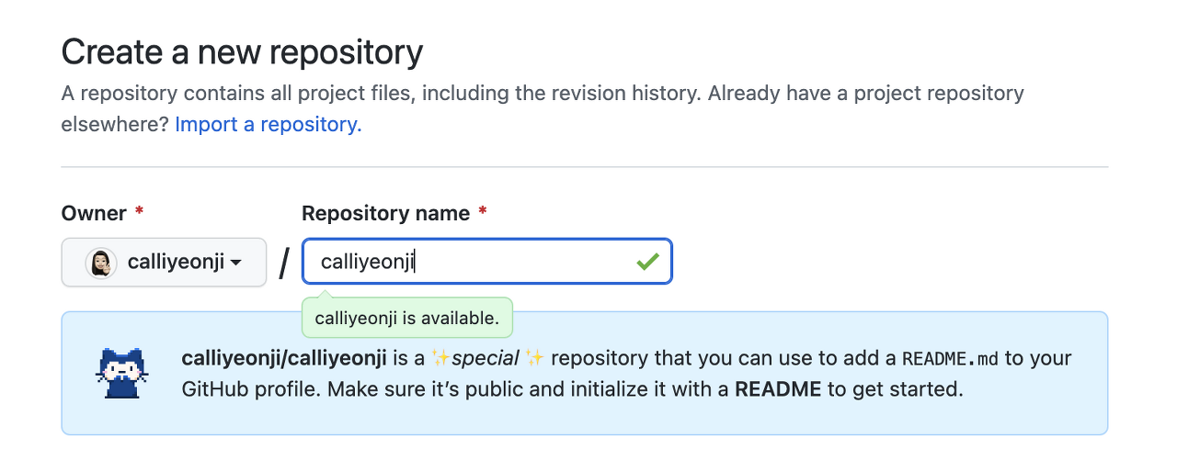Click the bold 'calliyeonji/calliyeonji' text in banner

[286, 357]
